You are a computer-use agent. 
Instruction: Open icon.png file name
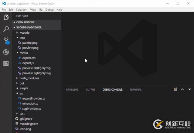coord(25,129)
